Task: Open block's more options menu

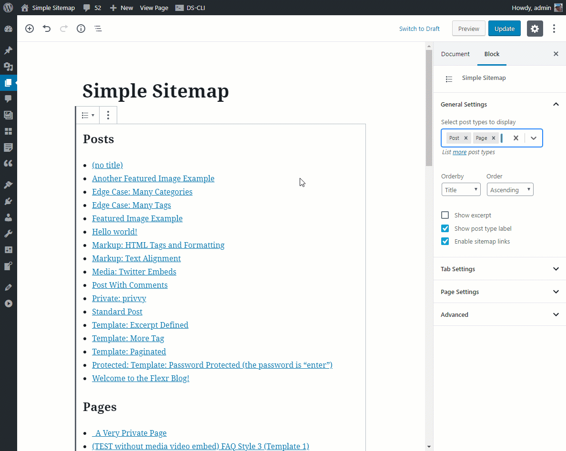Action: click(108, 115)
